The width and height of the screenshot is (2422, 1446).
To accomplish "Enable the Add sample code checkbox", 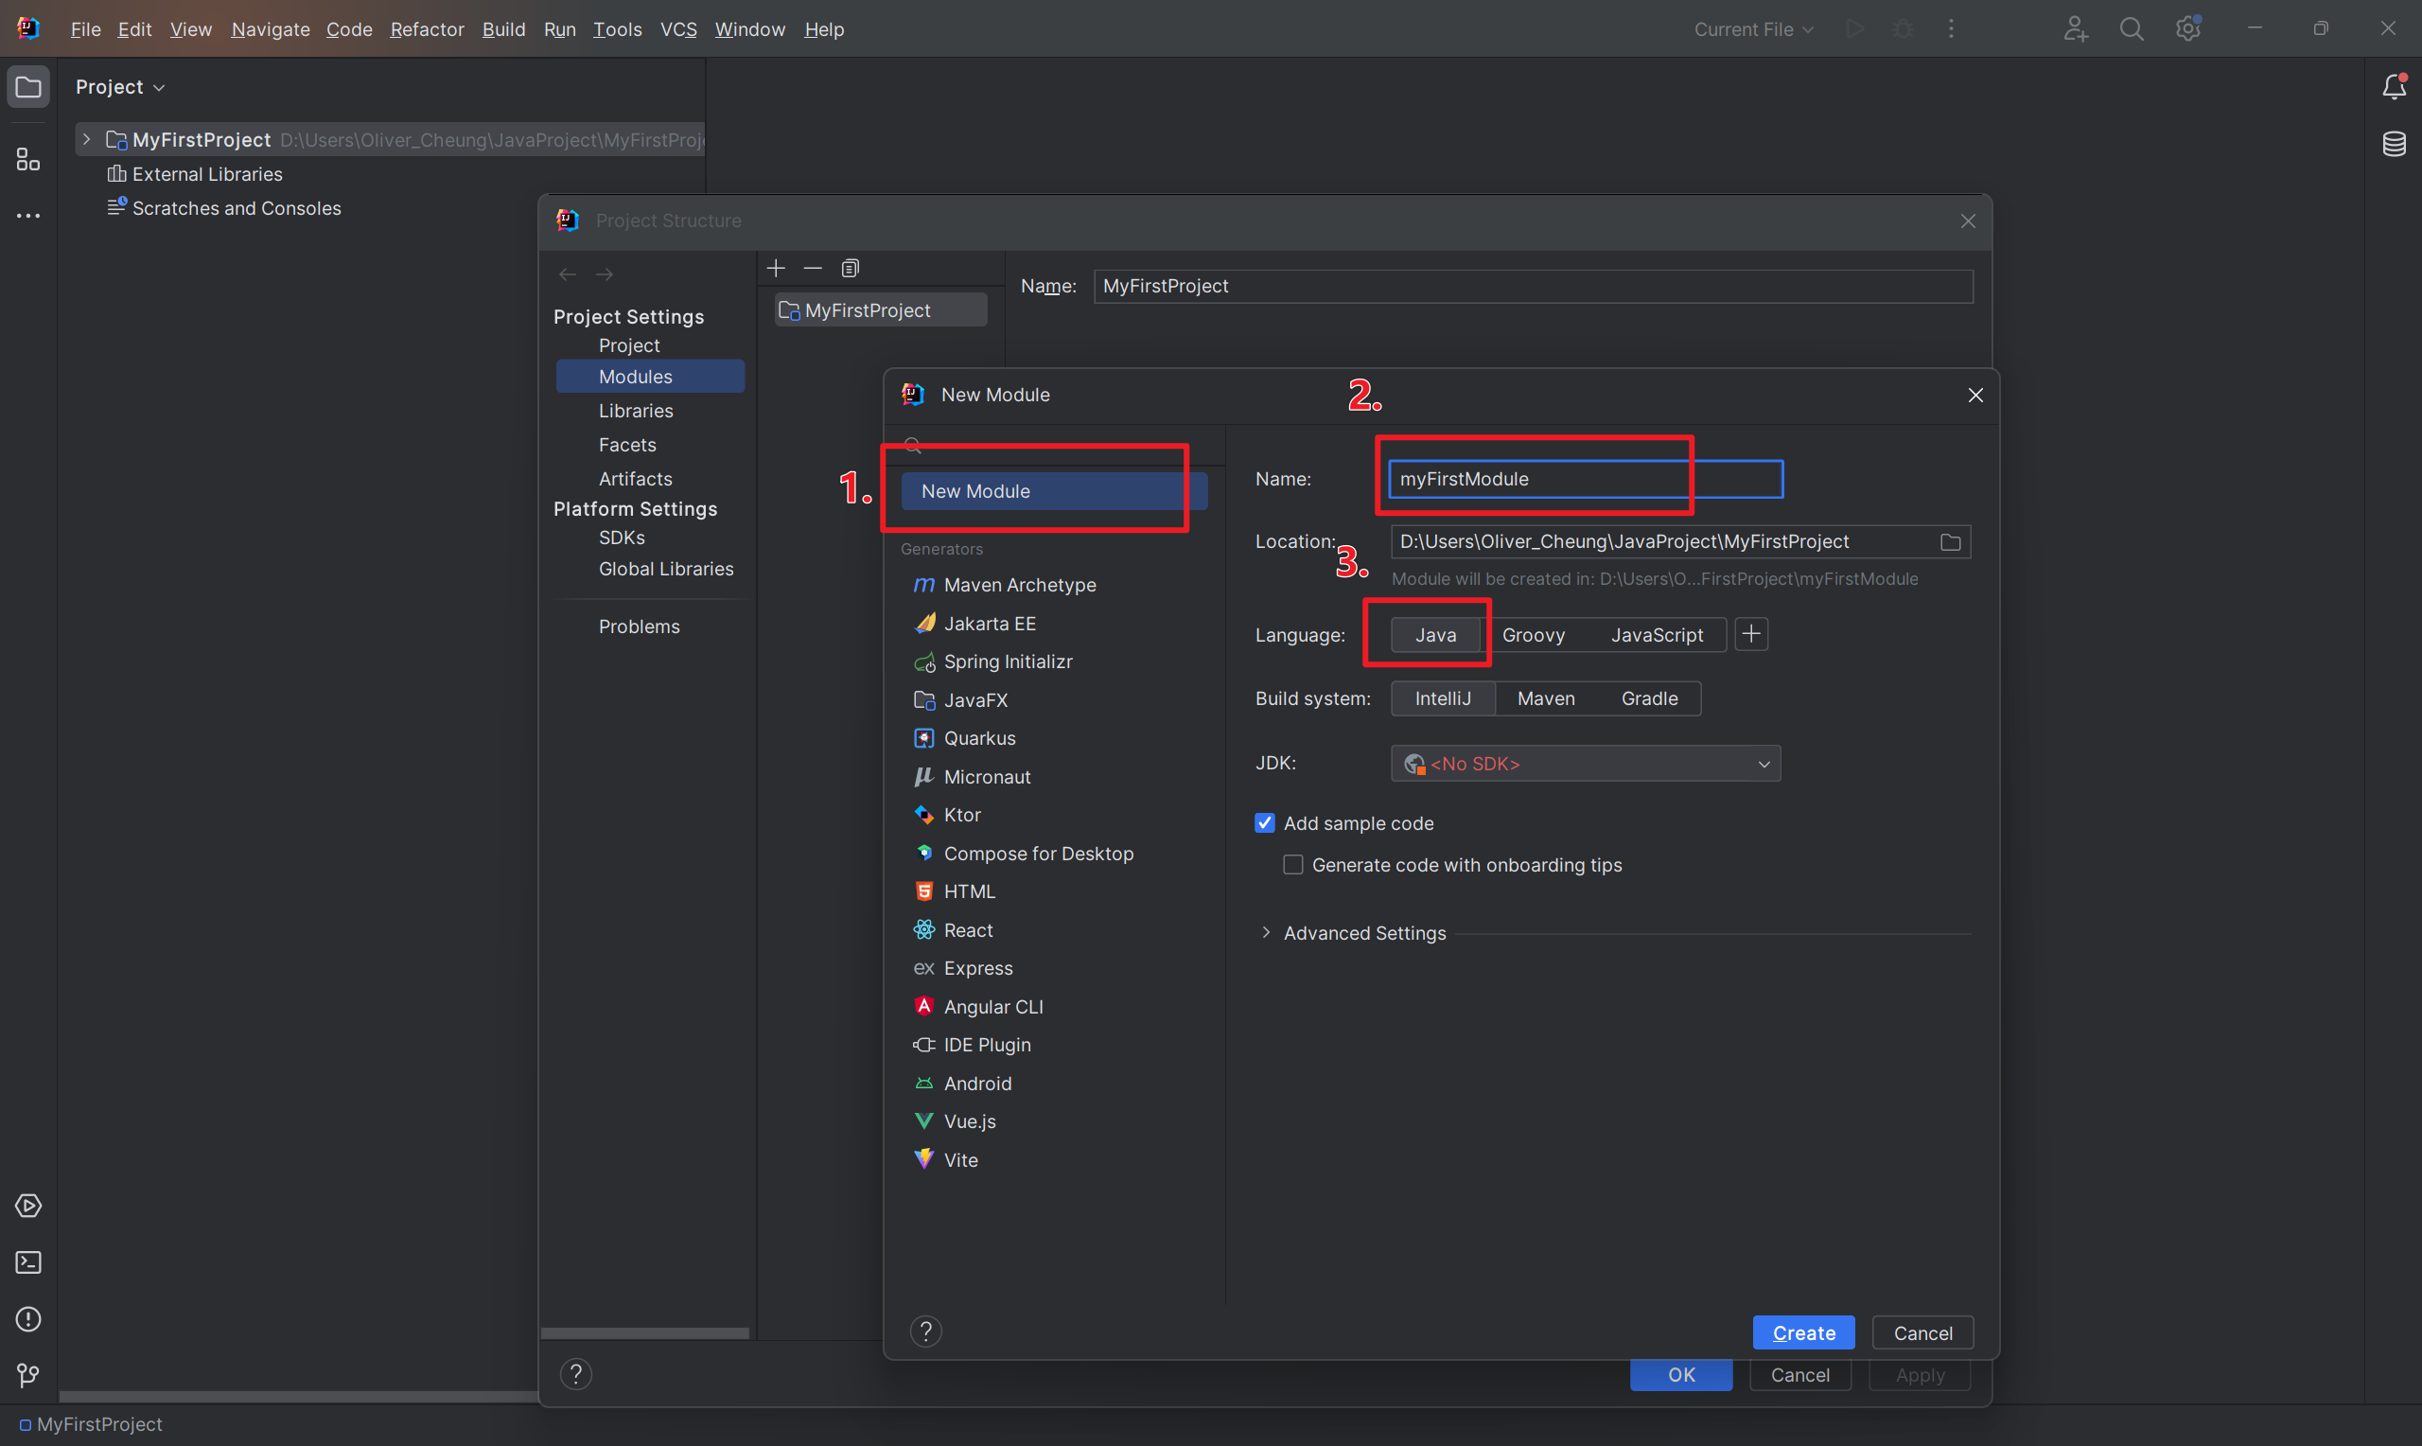I will tap(1264, 823).
